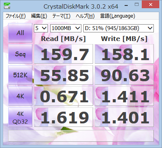Viewport: 162px width, 148px height.
Task: Maximize the CrystalDiskMark window
Action: [x=137, y=5]
